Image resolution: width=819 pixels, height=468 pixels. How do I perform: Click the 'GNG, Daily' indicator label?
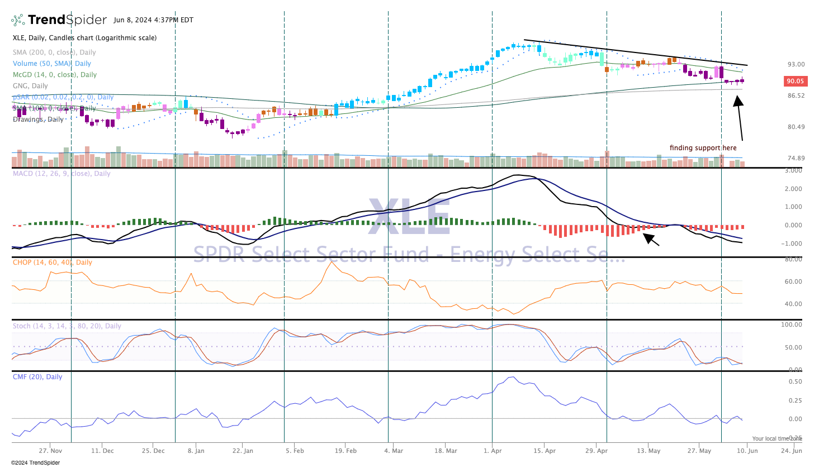pyautogui.click(x=30, y=86)
